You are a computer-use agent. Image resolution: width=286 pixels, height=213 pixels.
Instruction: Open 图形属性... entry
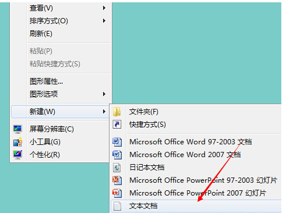click(61, 81)
